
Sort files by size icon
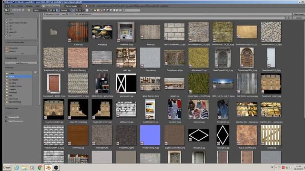83,10
